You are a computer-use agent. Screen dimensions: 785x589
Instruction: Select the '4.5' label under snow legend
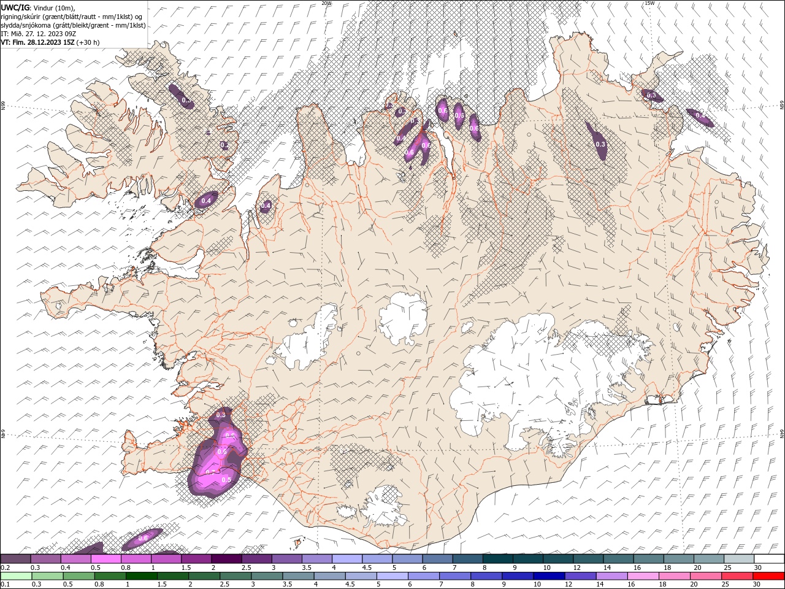click(367, 568)
